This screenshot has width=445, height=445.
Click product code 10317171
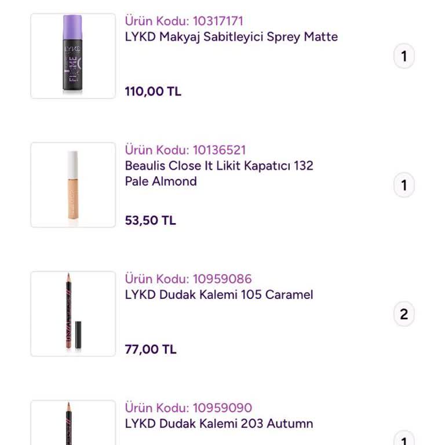coord(184,21)
